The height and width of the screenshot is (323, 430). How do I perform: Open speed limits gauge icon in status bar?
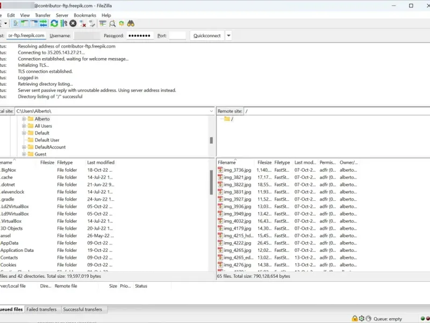[368, 319]
